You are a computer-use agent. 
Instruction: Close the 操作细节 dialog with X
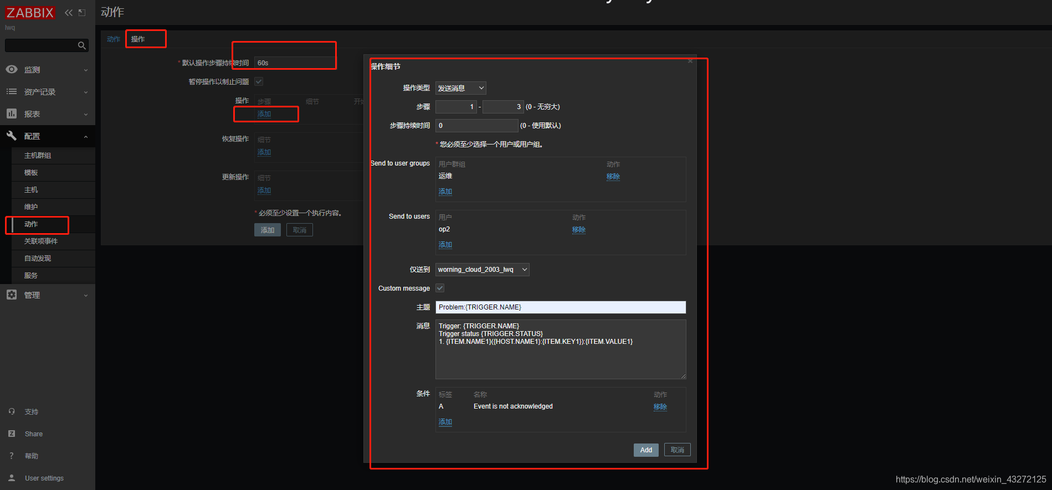point(690,61)
